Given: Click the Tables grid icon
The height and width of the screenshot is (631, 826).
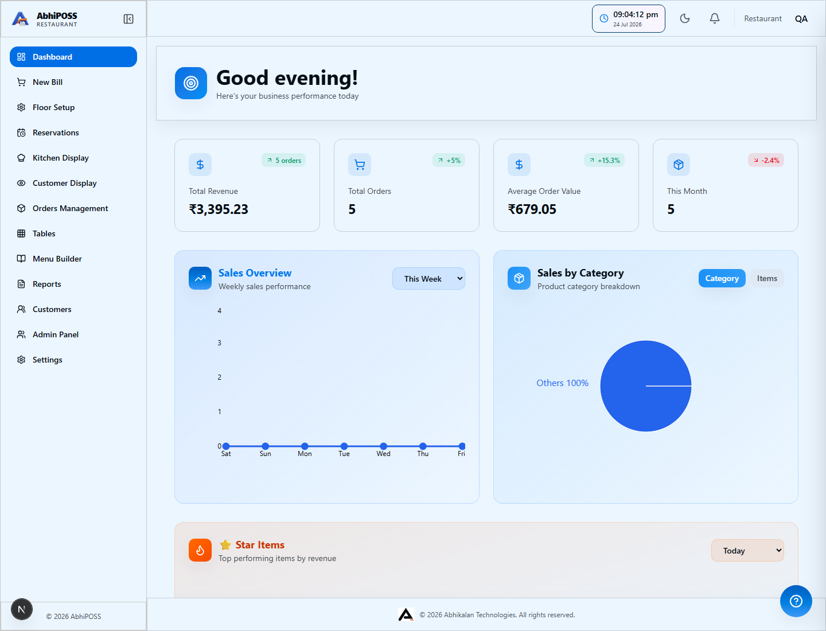Looking at the screenshot, I should (x=21, y=233).
